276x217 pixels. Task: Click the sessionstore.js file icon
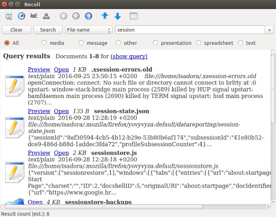pyautogui.click(x=14, y=172)
